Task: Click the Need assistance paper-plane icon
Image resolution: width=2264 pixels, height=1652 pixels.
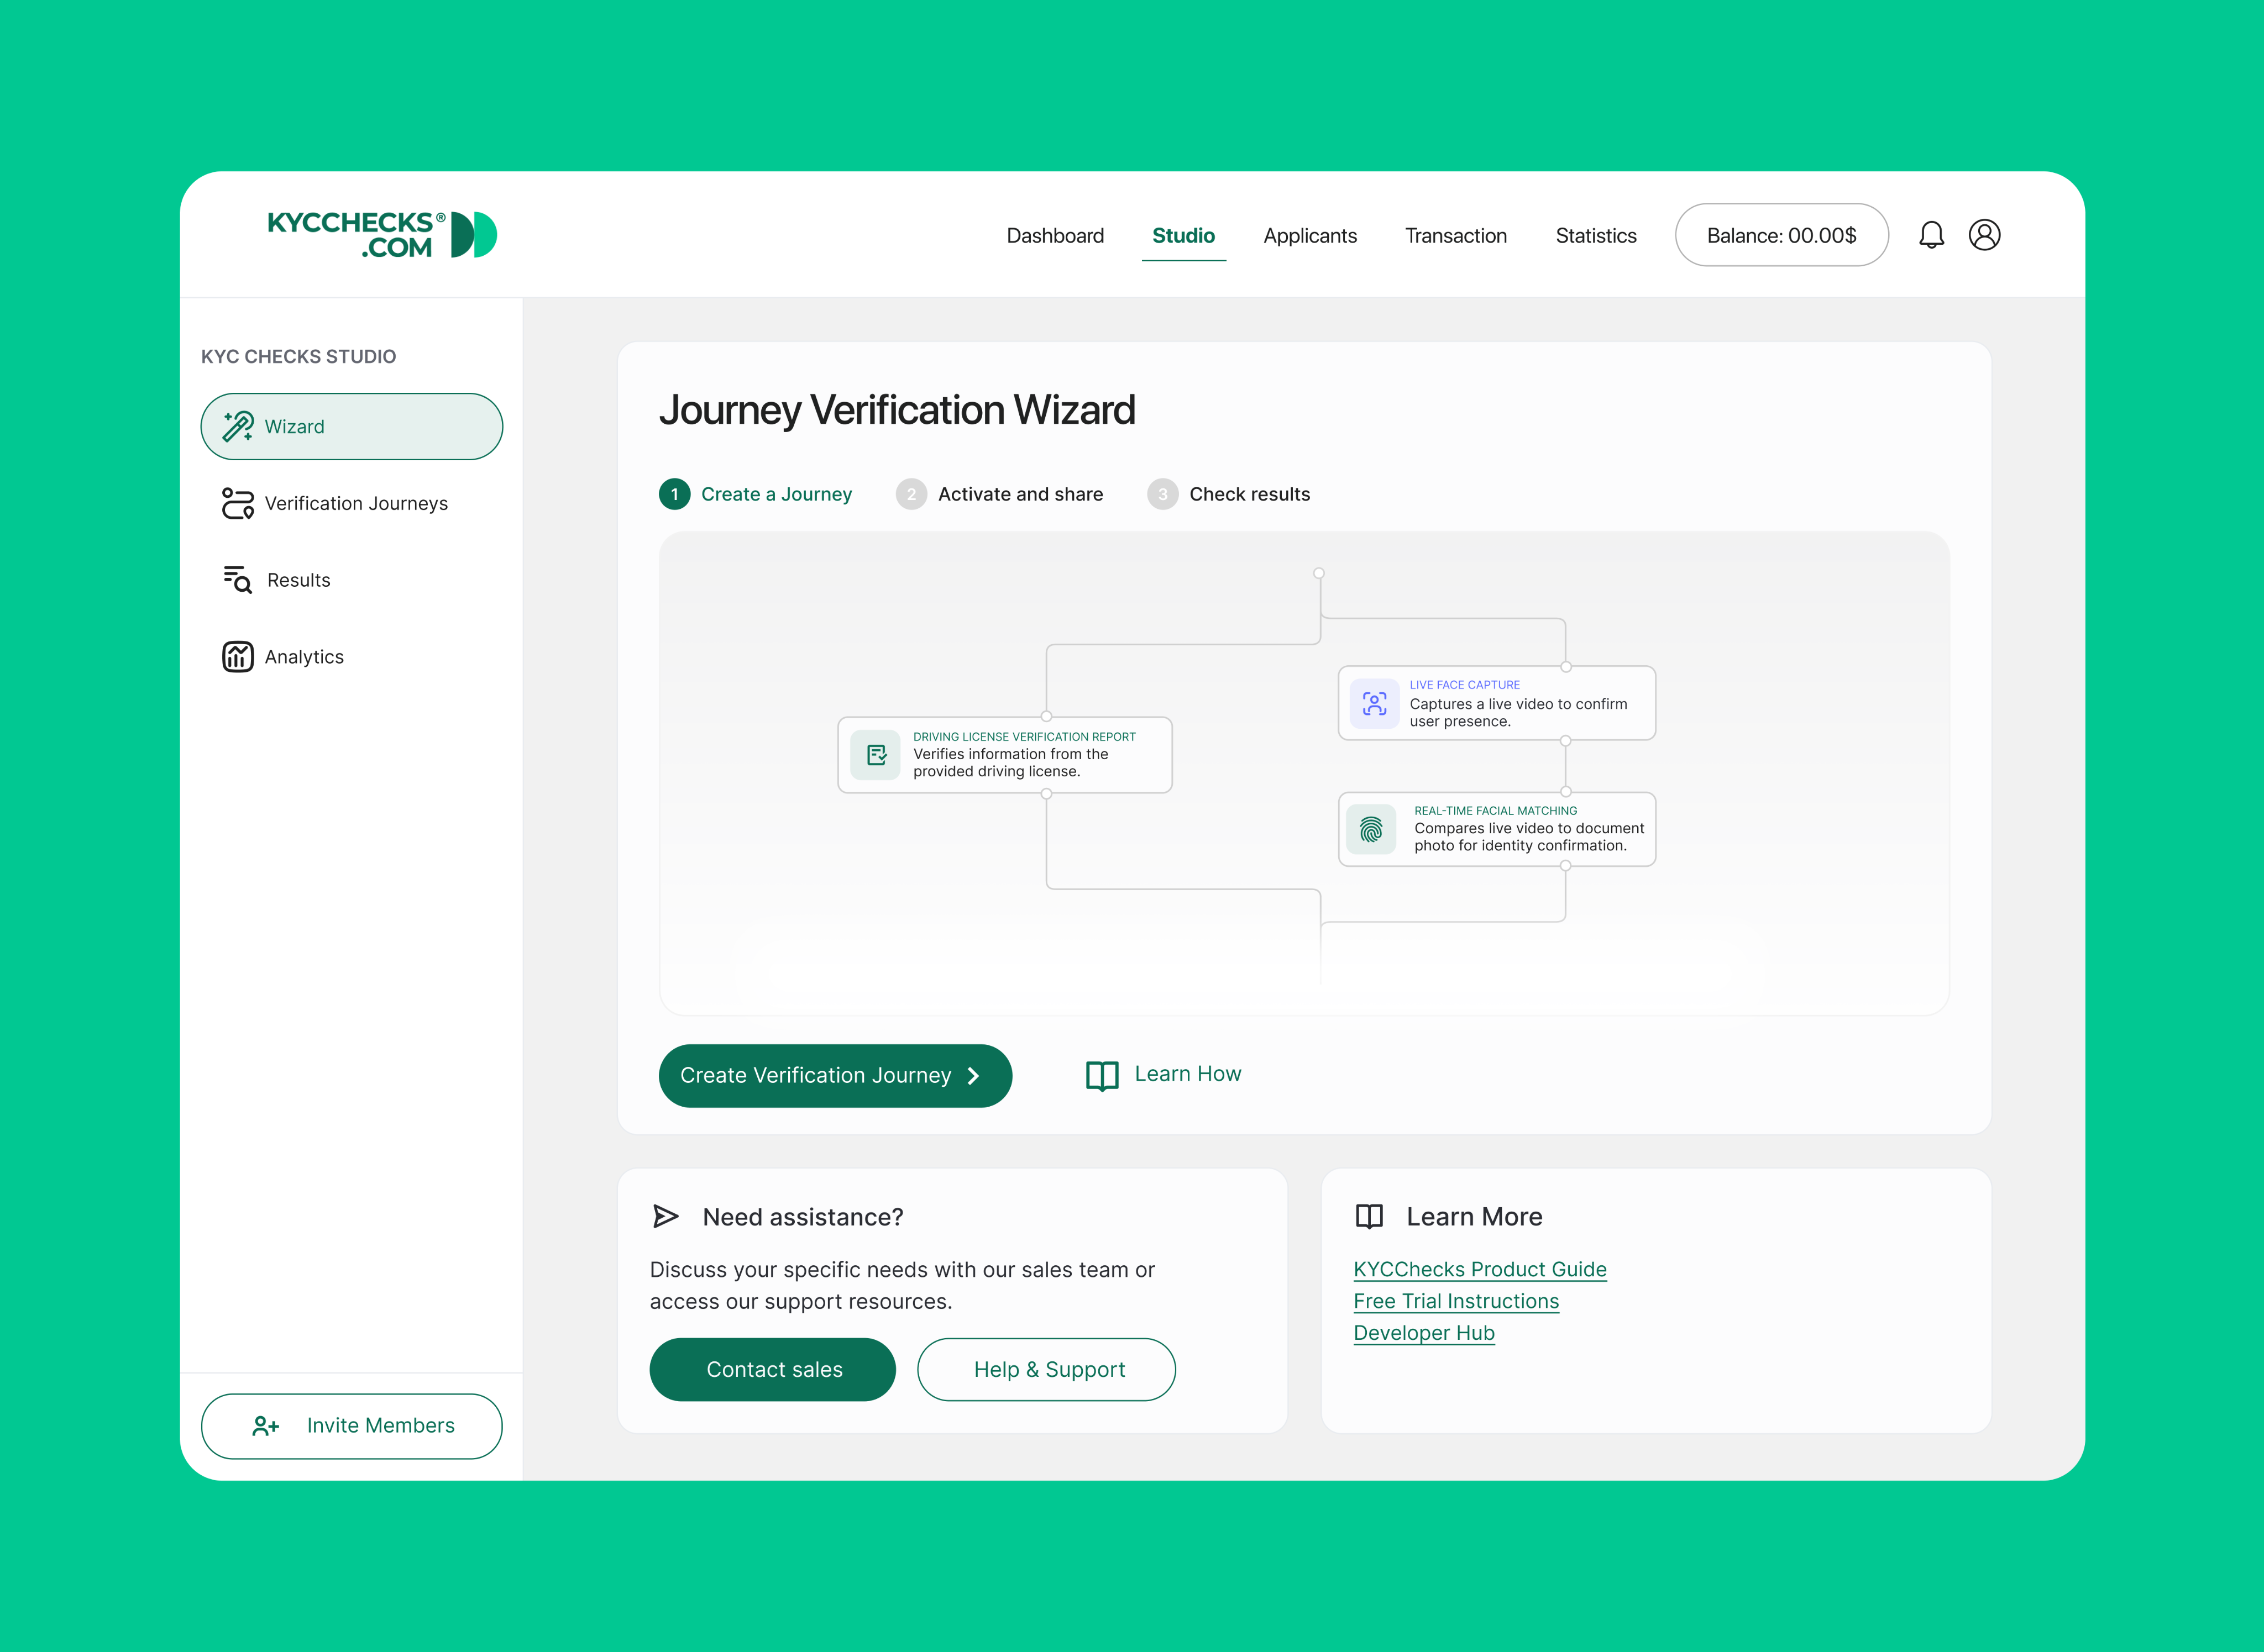Action: [x=665, y=1216]
